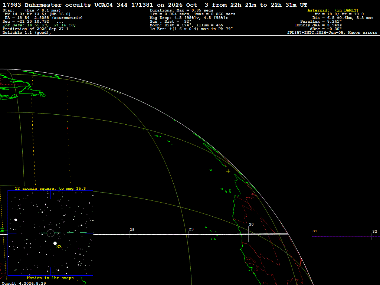Click the green of Date coordinates line
Viewport: 380px width, 285px height.
[39, 25]
